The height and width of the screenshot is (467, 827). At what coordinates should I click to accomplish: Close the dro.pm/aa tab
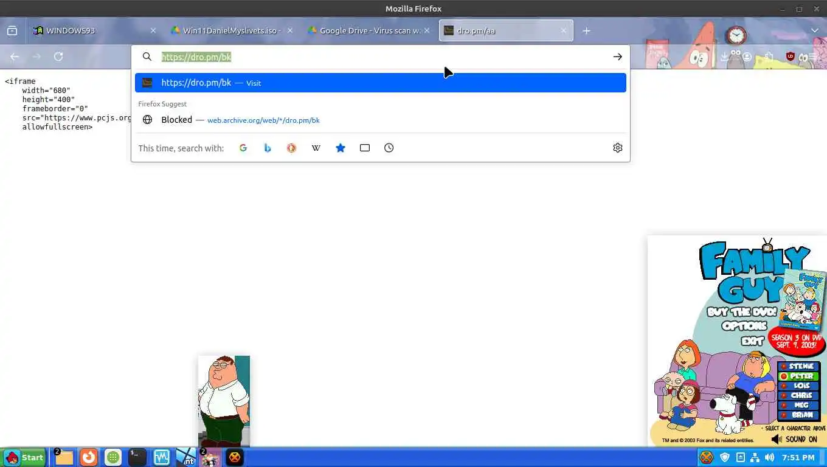tap(564, 30)
